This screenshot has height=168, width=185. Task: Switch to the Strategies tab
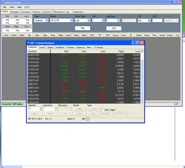15,12
